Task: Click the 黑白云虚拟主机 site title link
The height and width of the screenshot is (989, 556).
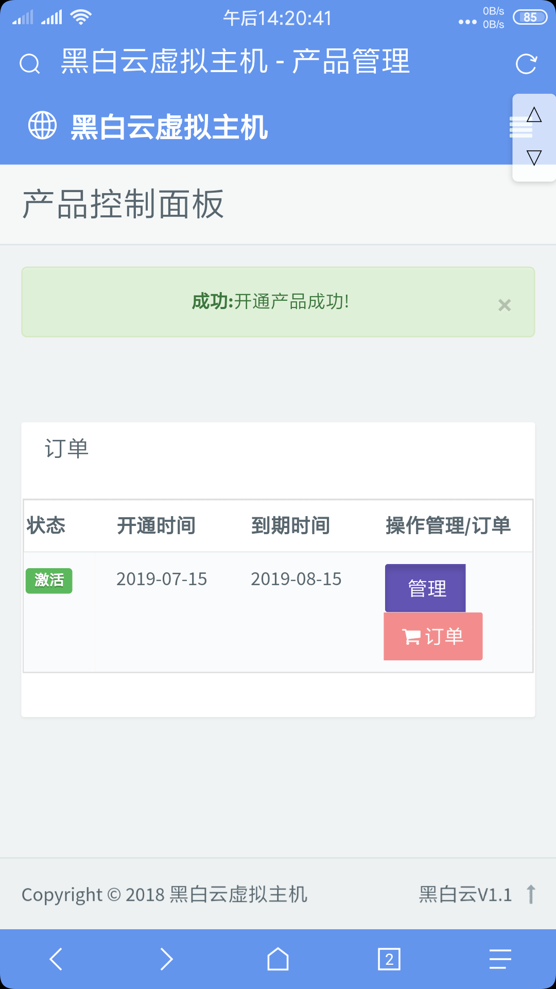Action: tap(169, 127)
